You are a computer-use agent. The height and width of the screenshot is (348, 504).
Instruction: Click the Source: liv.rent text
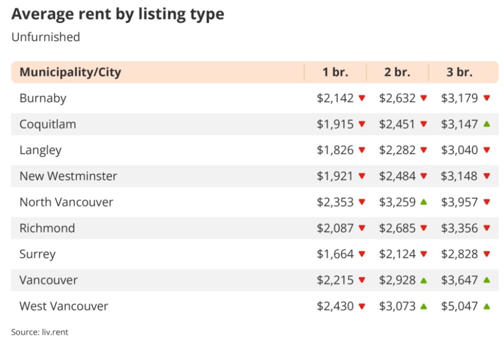40,332
